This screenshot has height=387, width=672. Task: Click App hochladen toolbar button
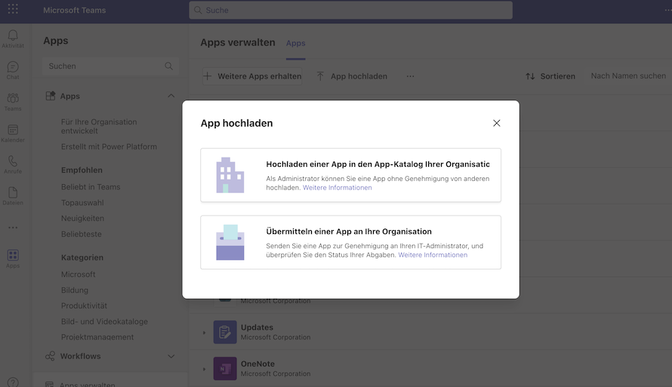point(352,76)
